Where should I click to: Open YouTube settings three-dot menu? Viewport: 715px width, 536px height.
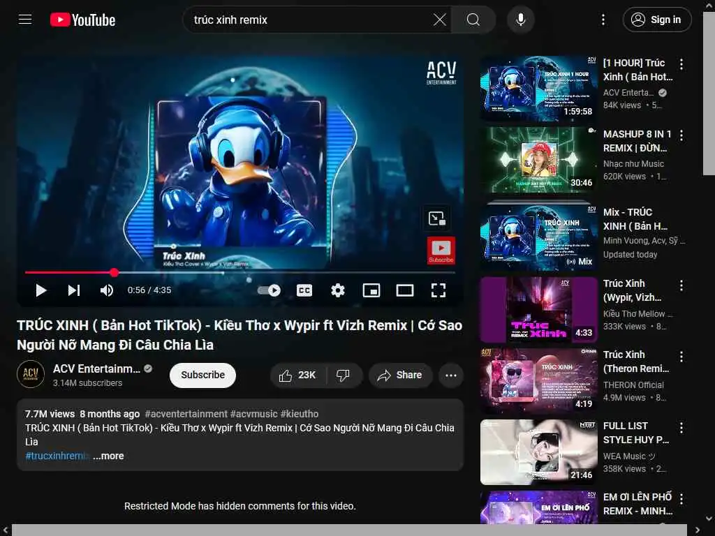pos(603,20)
